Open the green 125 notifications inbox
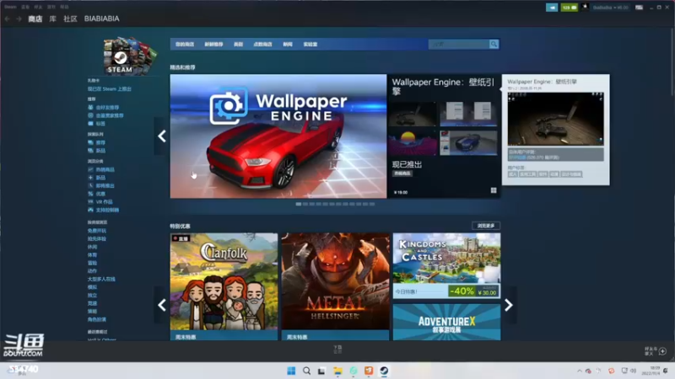 (x=569, y=8)
